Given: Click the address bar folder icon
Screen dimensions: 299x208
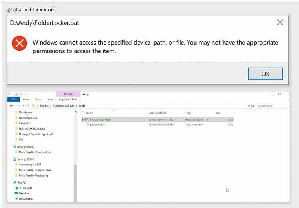Looking at the screenshot, I should click(33, 105).
